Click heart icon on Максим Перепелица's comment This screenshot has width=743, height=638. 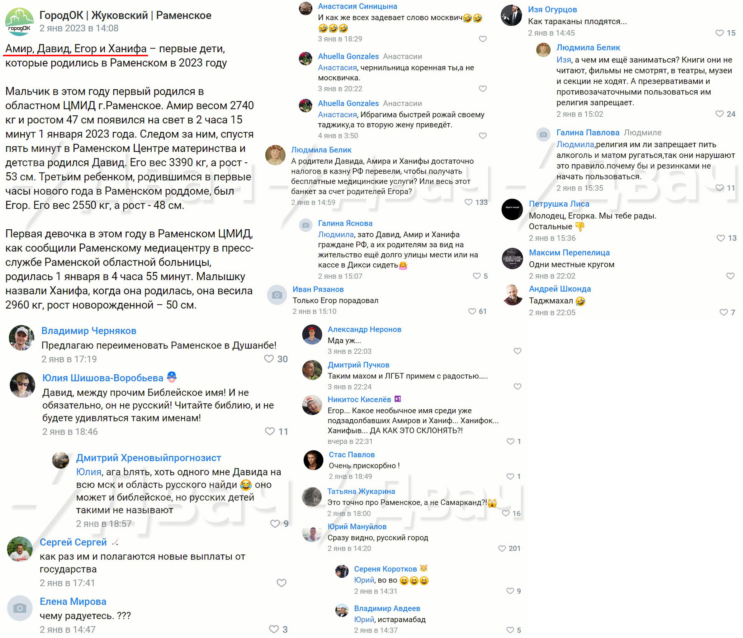click(x=730, y=276)
